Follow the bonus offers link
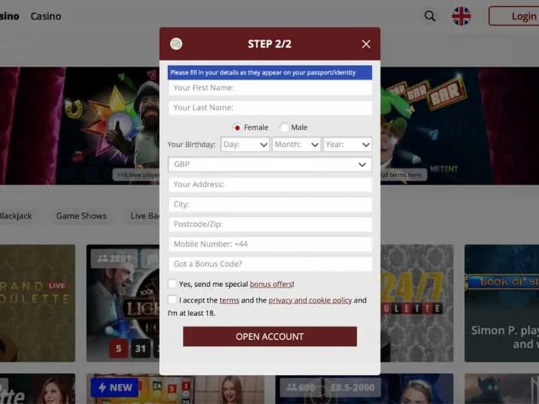This screenshot has width=539, height=404. (x=272, y=284)
